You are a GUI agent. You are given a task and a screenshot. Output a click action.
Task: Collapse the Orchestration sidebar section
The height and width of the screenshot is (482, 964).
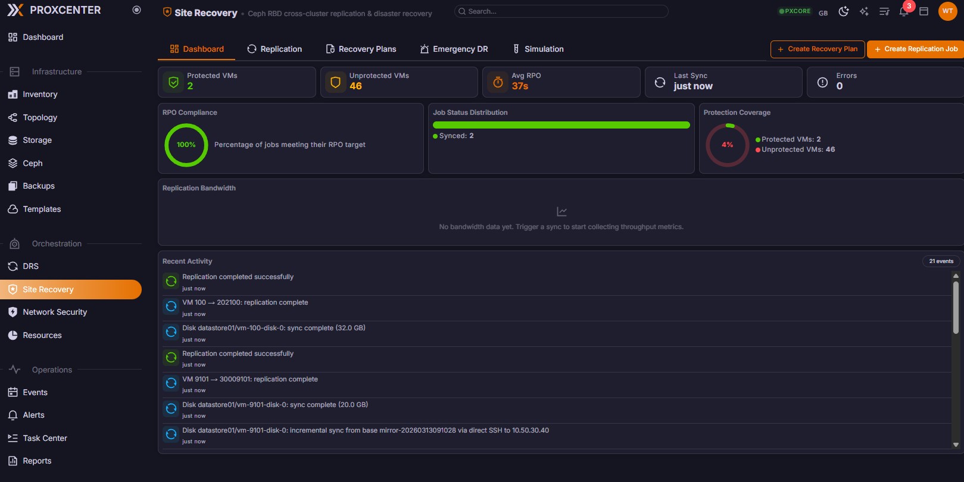pyautogui.click(x=57, y=243)
